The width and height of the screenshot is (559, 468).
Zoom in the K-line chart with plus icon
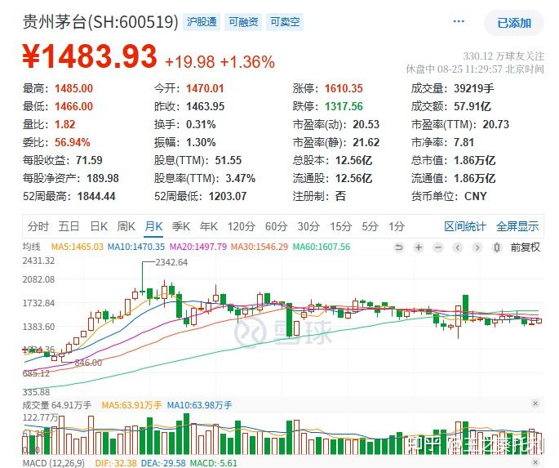[419, 247]
